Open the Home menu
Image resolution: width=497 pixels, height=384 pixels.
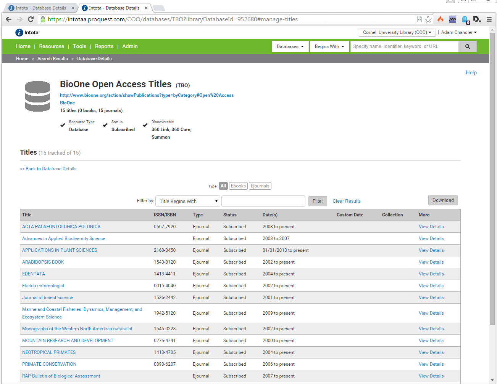(23, 46)
